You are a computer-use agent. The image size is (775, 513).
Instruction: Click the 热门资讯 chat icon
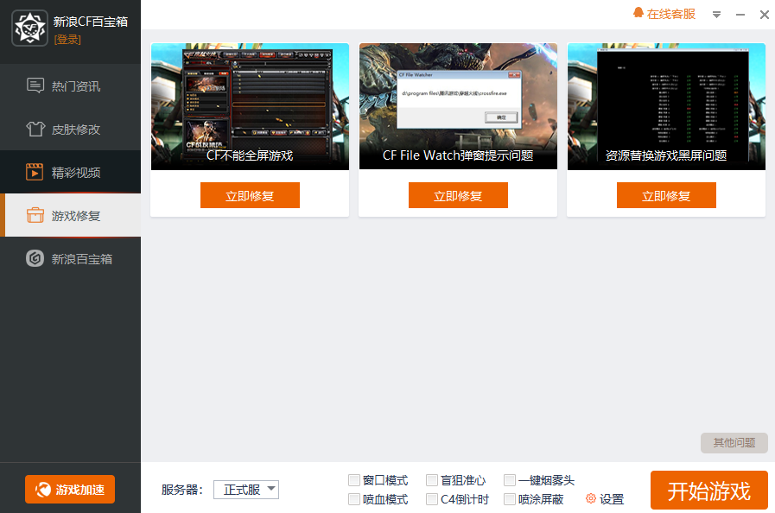click(35, 85)
